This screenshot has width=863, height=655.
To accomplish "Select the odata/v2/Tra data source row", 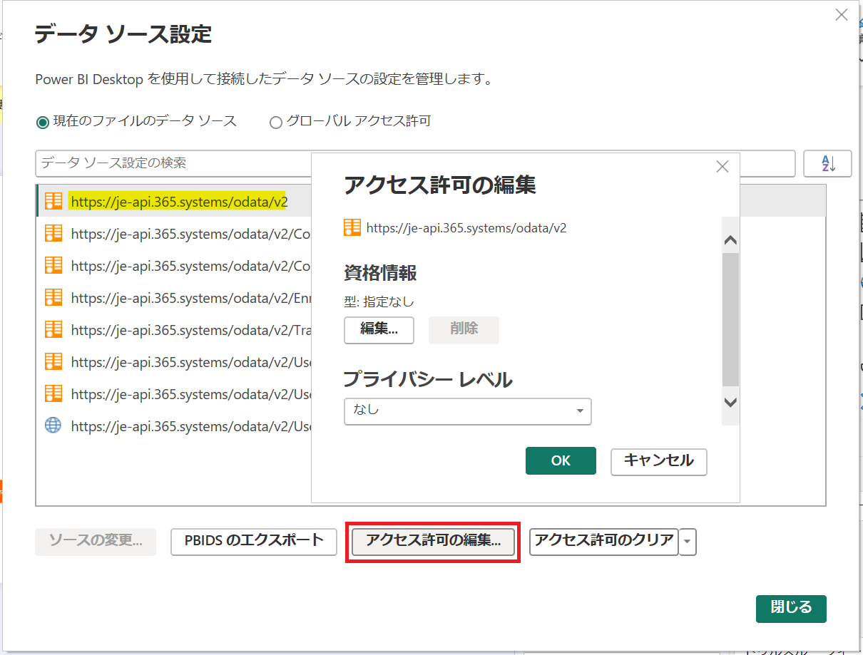I will point(173,329).
